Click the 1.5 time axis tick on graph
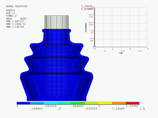The width and height of the screenshot is (158, 118). point(123,51)
